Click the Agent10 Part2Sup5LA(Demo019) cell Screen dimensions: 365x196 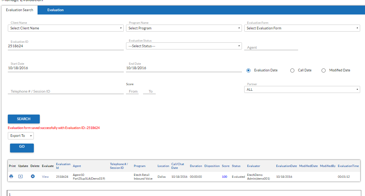89,177
